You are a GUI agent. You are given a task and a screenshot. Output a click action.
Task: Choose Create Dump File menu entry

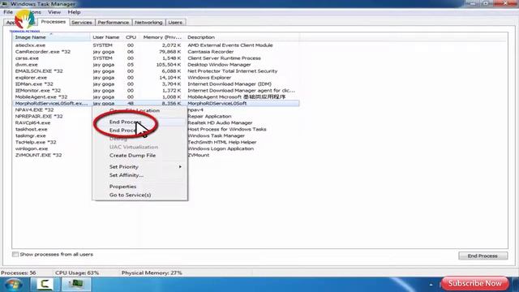(x=132, y=155)
